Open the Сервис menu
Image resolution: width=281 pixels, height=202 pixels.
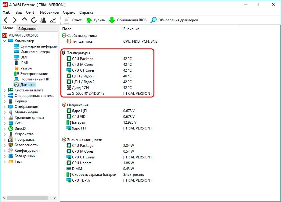coord(69,12)
